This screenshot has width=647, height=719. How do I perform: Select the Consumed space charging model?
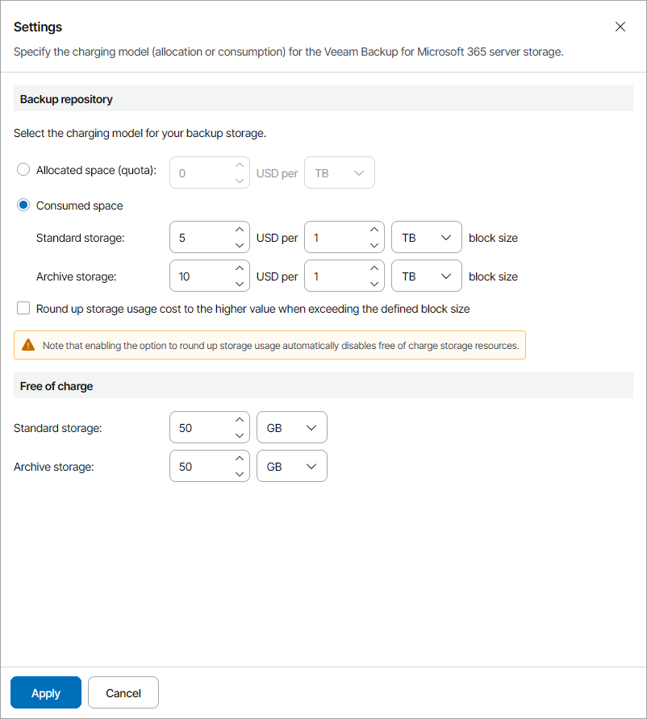[x=23, y=205]
